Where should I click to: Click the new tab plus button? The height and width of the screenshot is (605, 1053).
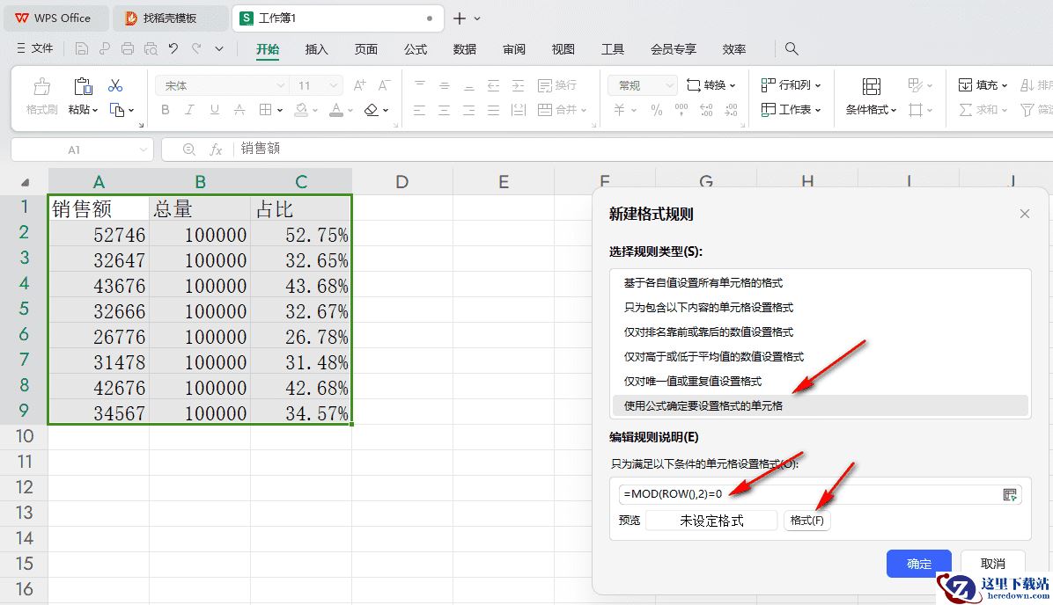(460, 18)
